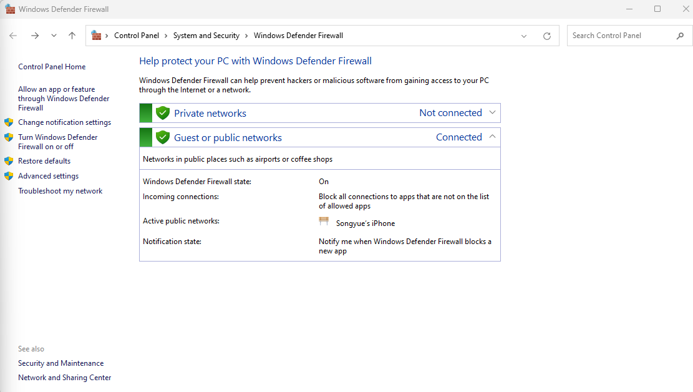Expand the Private networks section chevron
693x392 pixels.
(x=492, y=112)
